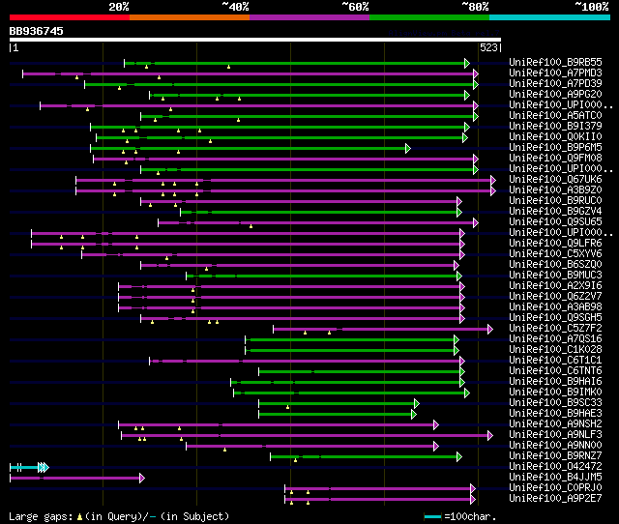
Task: Click the purple ~60% identity legend segment
Action: pyautogui.click(x=309, y=17)
